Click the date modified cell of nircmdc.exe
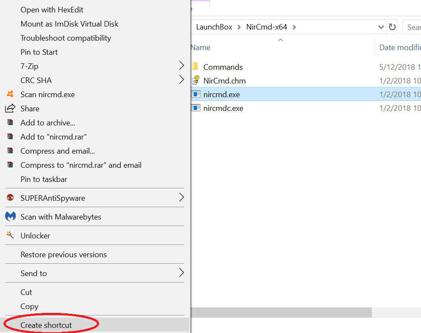The height and width of the screenshot is (333, 421). pos(400,108)
